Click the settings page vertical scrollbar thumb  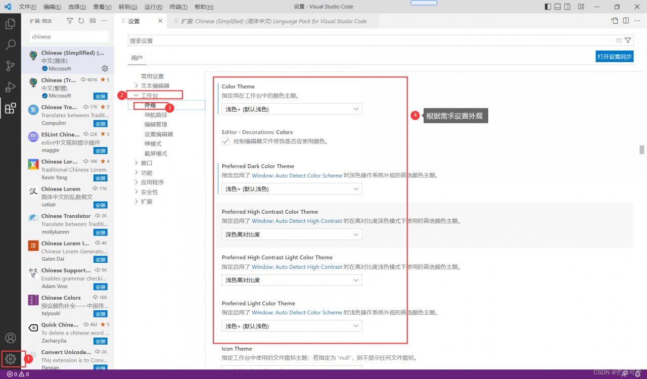642,149
